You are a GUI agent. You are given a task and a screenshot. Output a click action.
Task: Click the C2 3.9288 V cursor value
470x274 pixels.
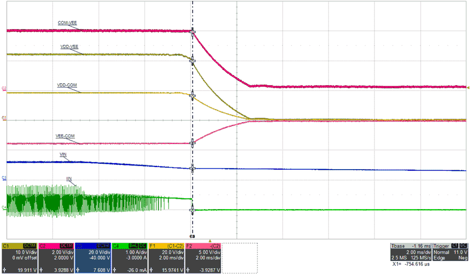tap(64, 270)
